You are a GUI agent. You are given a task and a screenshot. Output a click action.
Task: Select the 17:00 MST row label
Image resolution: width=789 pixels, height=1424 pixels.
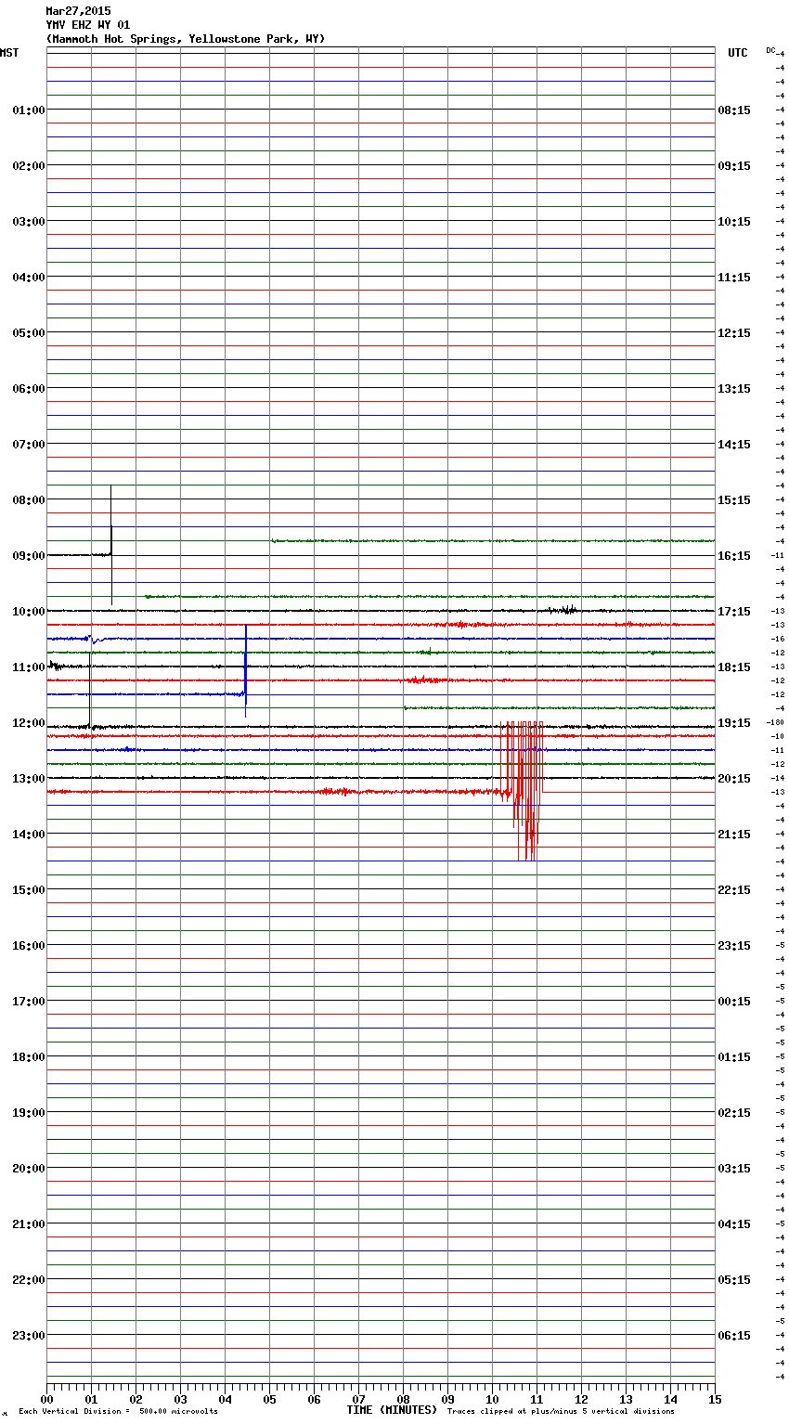(x=29, y=1002)
